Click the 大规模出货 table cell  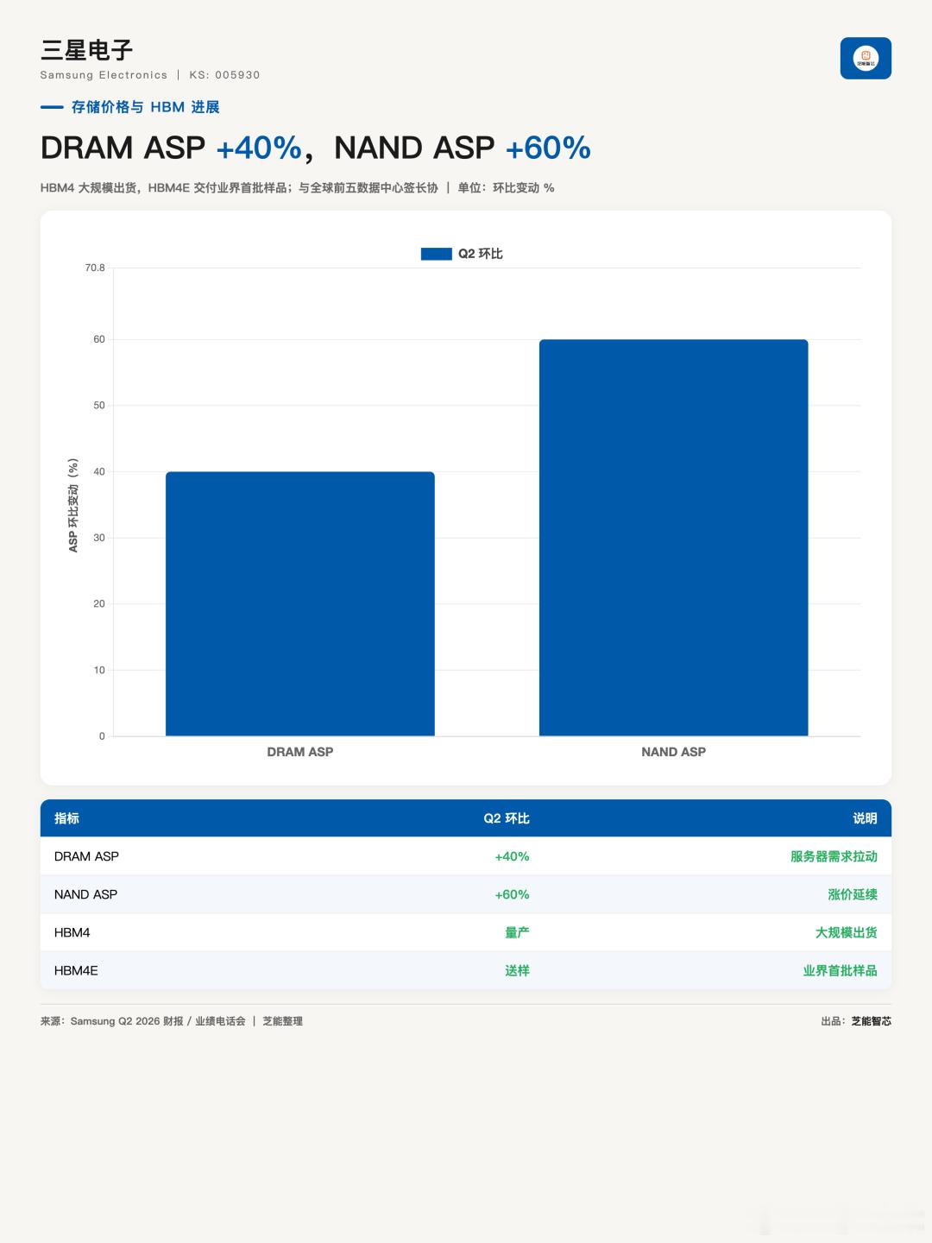click(847, 932)
